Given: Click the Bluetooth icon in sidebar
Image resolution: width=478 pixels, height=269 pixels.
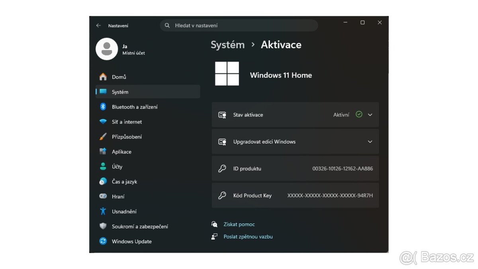Looking at the screenshot, I should click(x=103, y=107).
